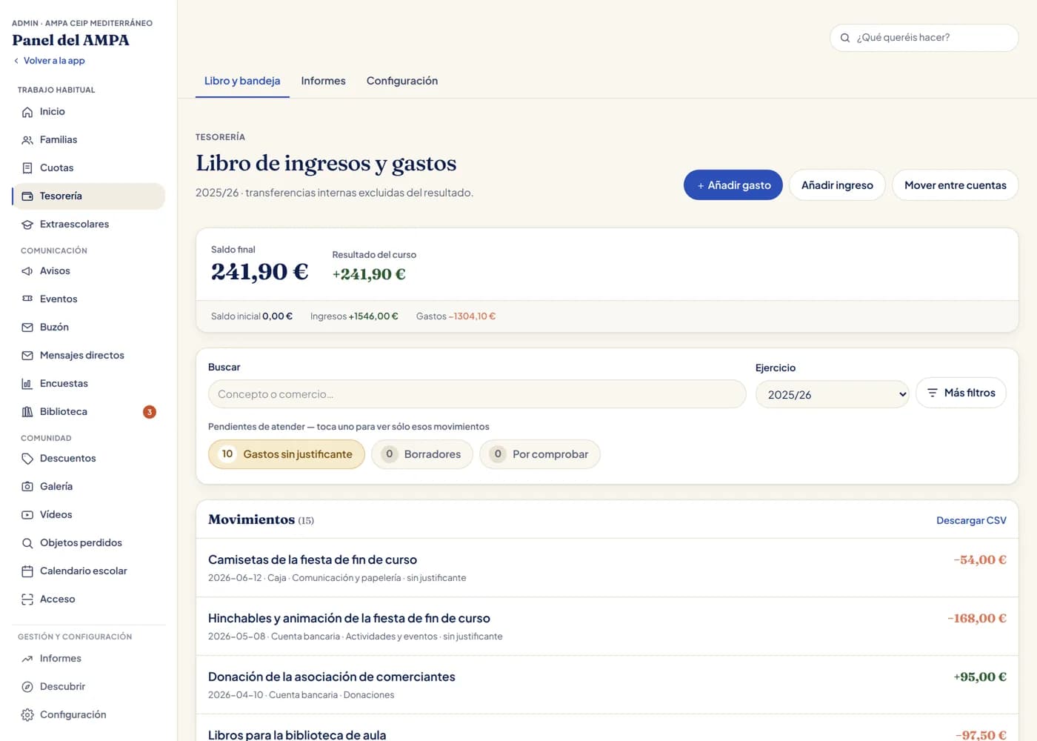Screen dimensions: 1037x741
Task: Click the Descargar CSV link
Action: point(971,520)
